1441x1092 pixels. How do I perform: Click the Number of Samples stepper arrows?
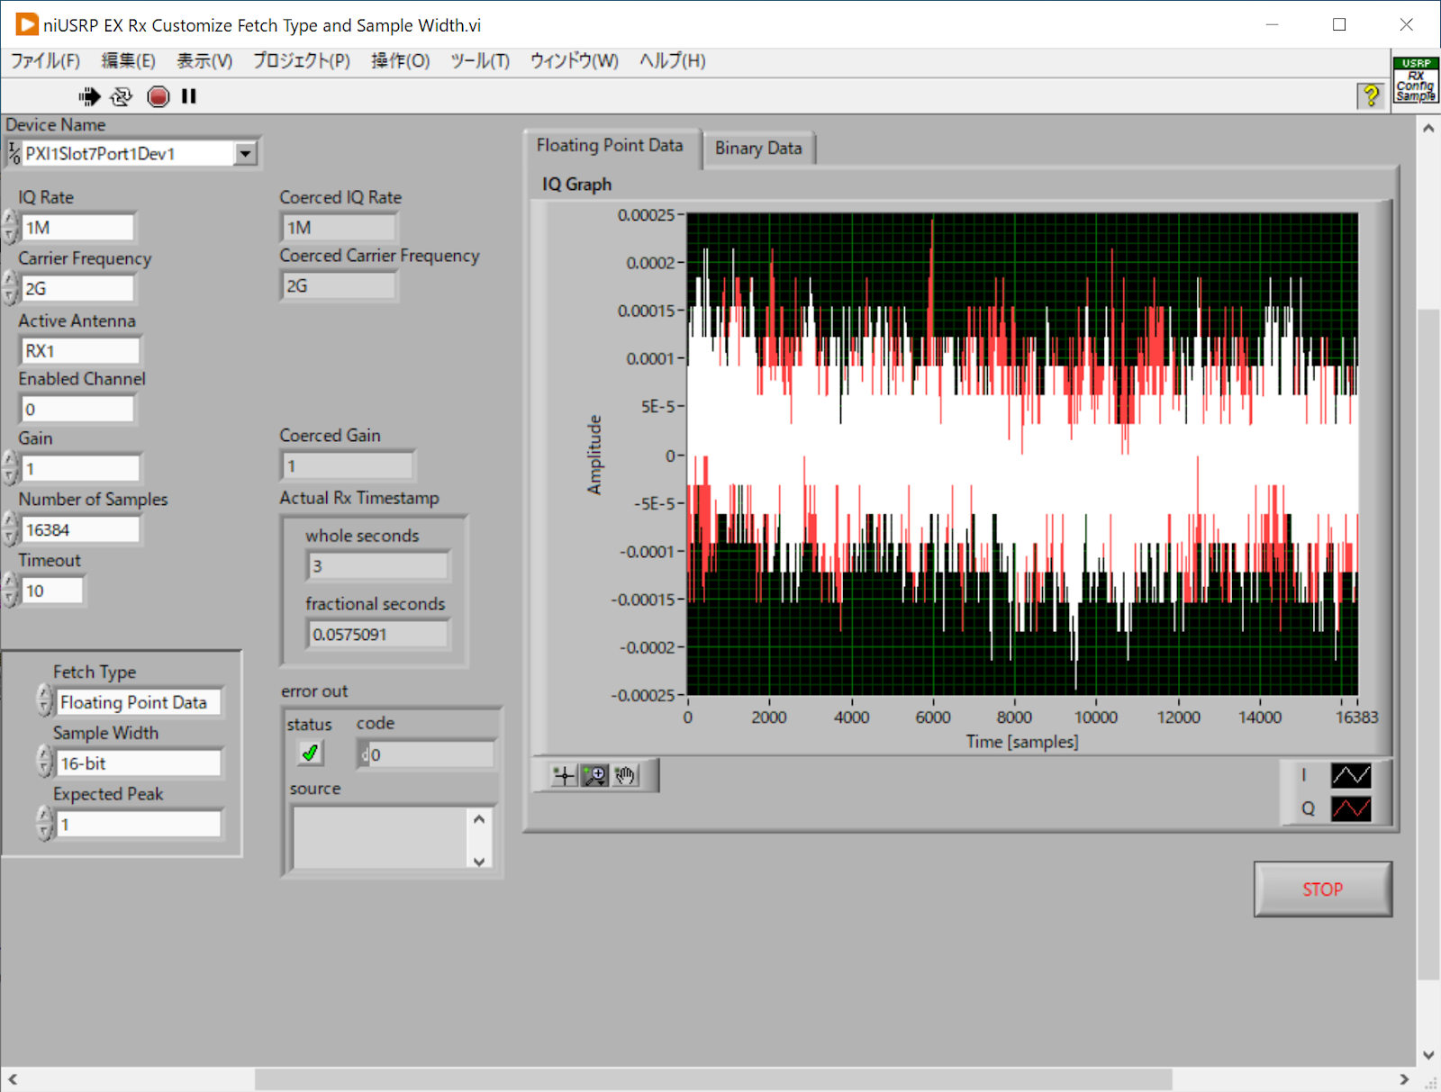click(10, 529)
